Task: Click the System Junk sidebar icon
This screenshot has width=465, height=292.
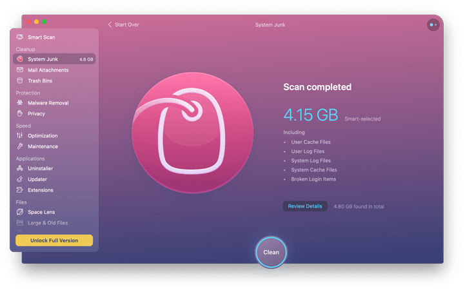Action: 20,59
